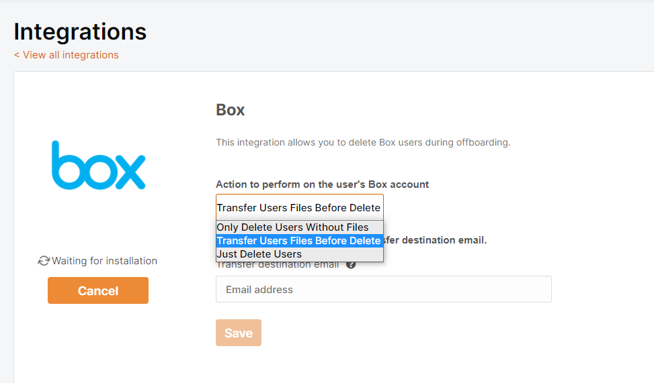This screenshot has height=383, width=654.
Task: Click the Waiting for installation status text
Action: pos(104,261)
